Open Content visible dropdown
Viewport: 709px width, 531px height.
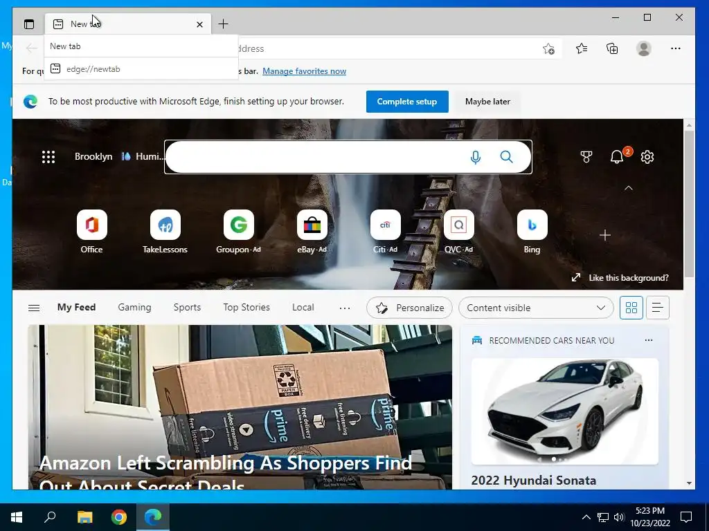pos(536,308)
